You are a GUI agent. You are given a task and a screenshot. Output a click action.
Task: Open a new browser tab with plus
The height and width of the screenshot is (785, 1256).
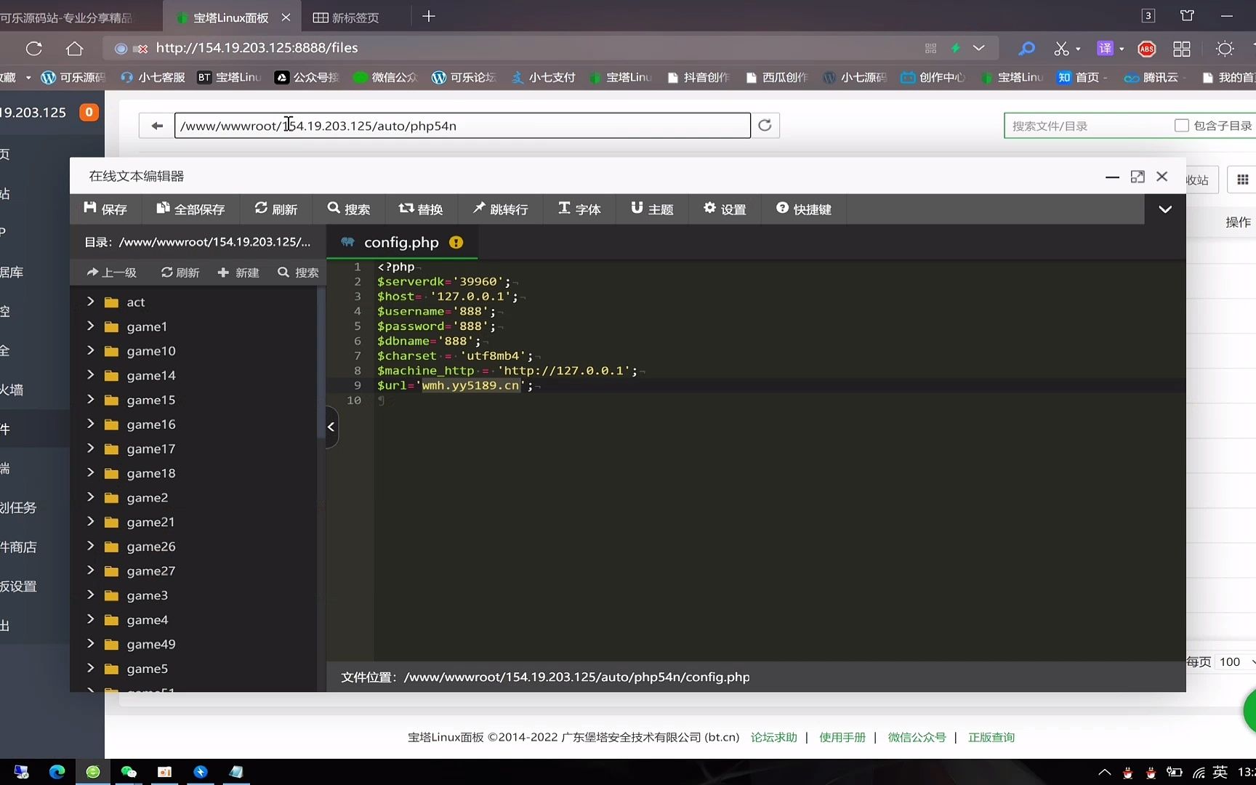tap(429, 17)
